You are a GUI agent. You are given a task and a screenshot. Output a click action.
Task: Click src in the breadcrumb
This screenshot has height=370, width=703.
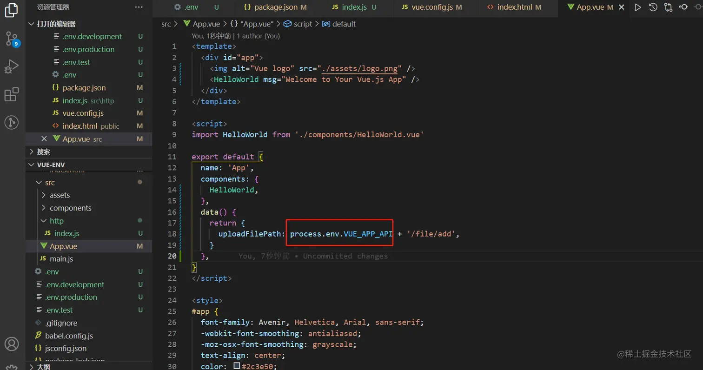[166, 24]
